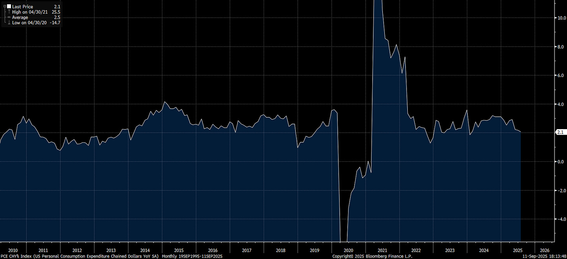Select the 2.5 average value in legend
Screen dimensions: 567x259
(x=57, y=17)
